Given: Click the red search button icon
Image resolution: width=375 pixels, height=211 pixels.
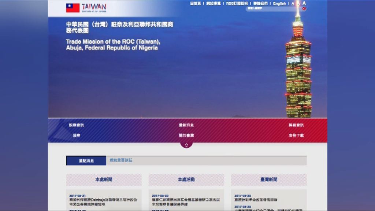Looking at the screenshot, I should click(x=304, y=8).
